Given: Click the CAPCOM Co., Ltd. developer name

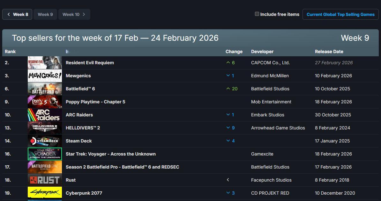Looking at the screenshot, I should [x=271, y=63].
